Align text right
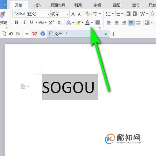The width and height of the screenshot is (156, 156). click(x=124, y=23)
